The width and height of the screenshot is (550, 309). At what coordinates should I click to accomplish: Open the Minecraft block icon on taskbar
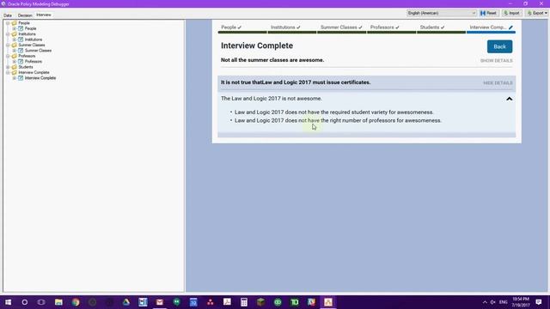coord(260,302)
